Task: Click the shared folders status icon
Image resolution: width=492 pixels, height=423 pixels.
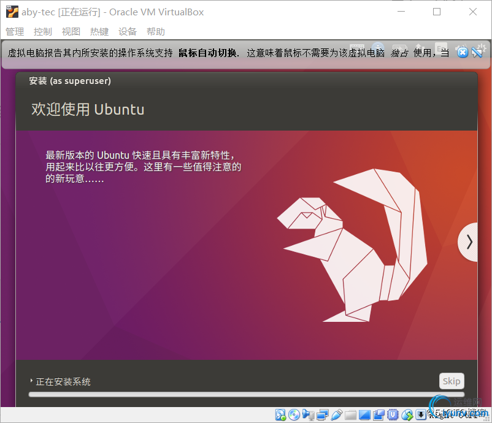Action: click(x=350, y=415)
